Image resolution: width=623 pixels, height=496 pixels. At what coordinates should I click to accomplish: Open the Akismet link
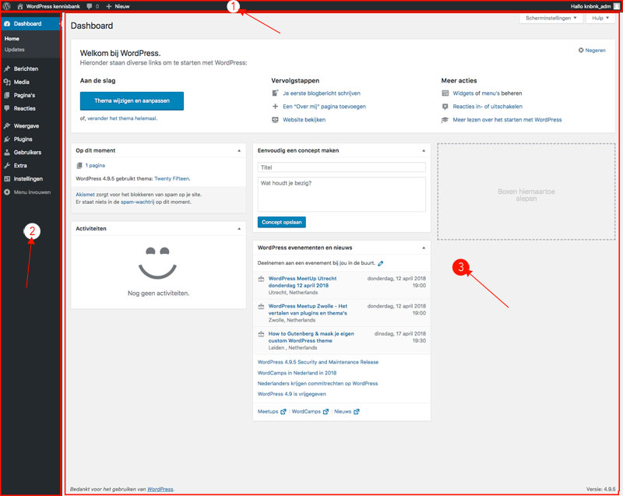coord(85,195)
